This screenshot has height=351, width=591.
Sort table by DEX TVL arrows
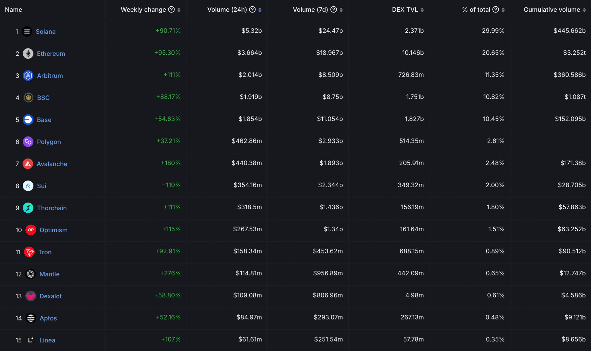422,10
